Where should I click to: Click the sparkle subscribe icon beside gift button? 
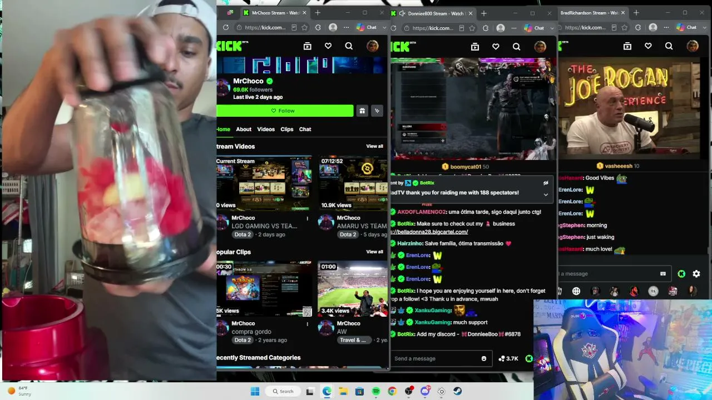click(x=377, y=111)
